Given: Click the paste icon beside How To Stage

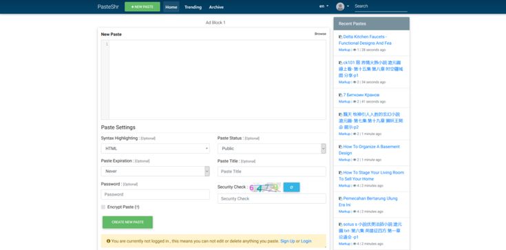Looking at the screenshot, I should (341, 172).
